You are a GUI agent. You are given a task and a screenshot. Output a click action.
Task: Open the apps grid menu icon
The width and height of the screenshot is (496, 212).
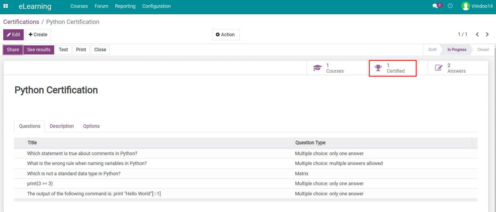point(6,6)
